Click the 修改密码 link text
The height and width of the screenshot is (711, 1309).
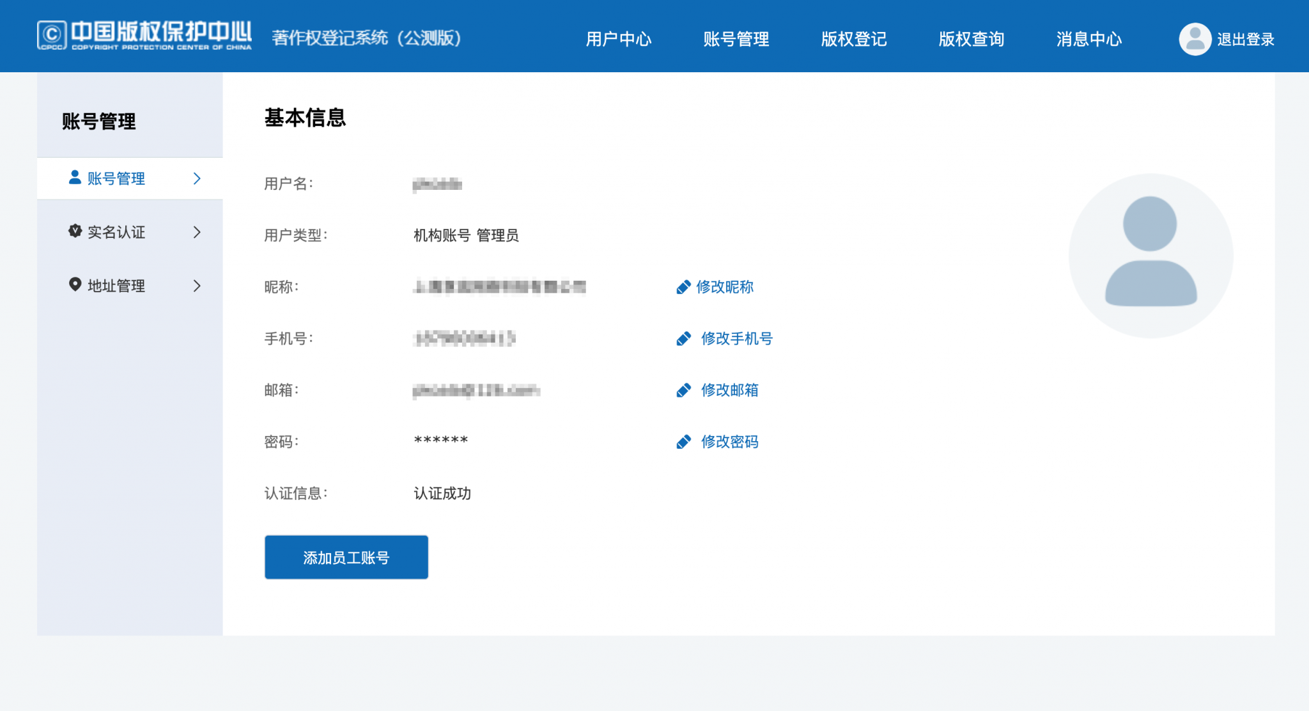pyautogui.click(x=729, y=442)
